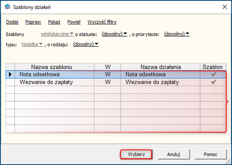Clear filters via Wyczyść filtry
This screenshot has height=165, width=232.
coord(102,22)
